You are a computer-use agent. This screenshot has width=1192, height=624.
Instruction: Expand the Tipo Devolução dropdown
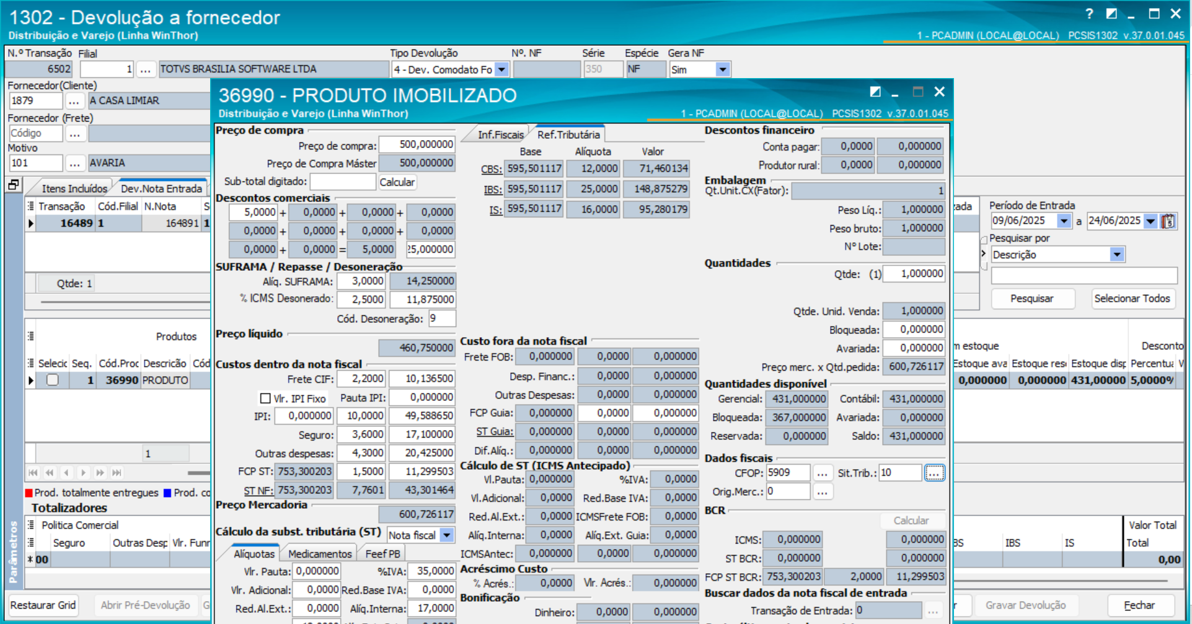(x=502, y=69)
